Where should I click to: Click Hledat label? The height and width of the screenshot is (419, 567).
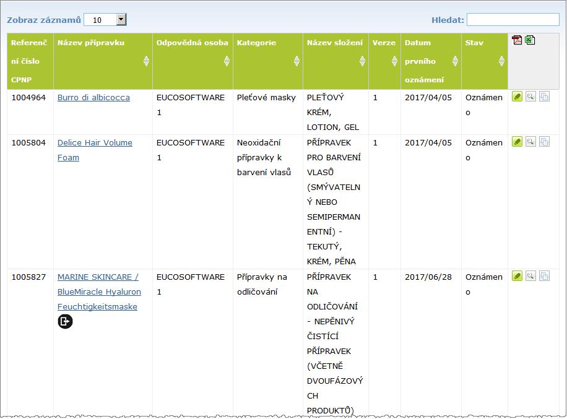pyautogui.click(x=448, y=20)
